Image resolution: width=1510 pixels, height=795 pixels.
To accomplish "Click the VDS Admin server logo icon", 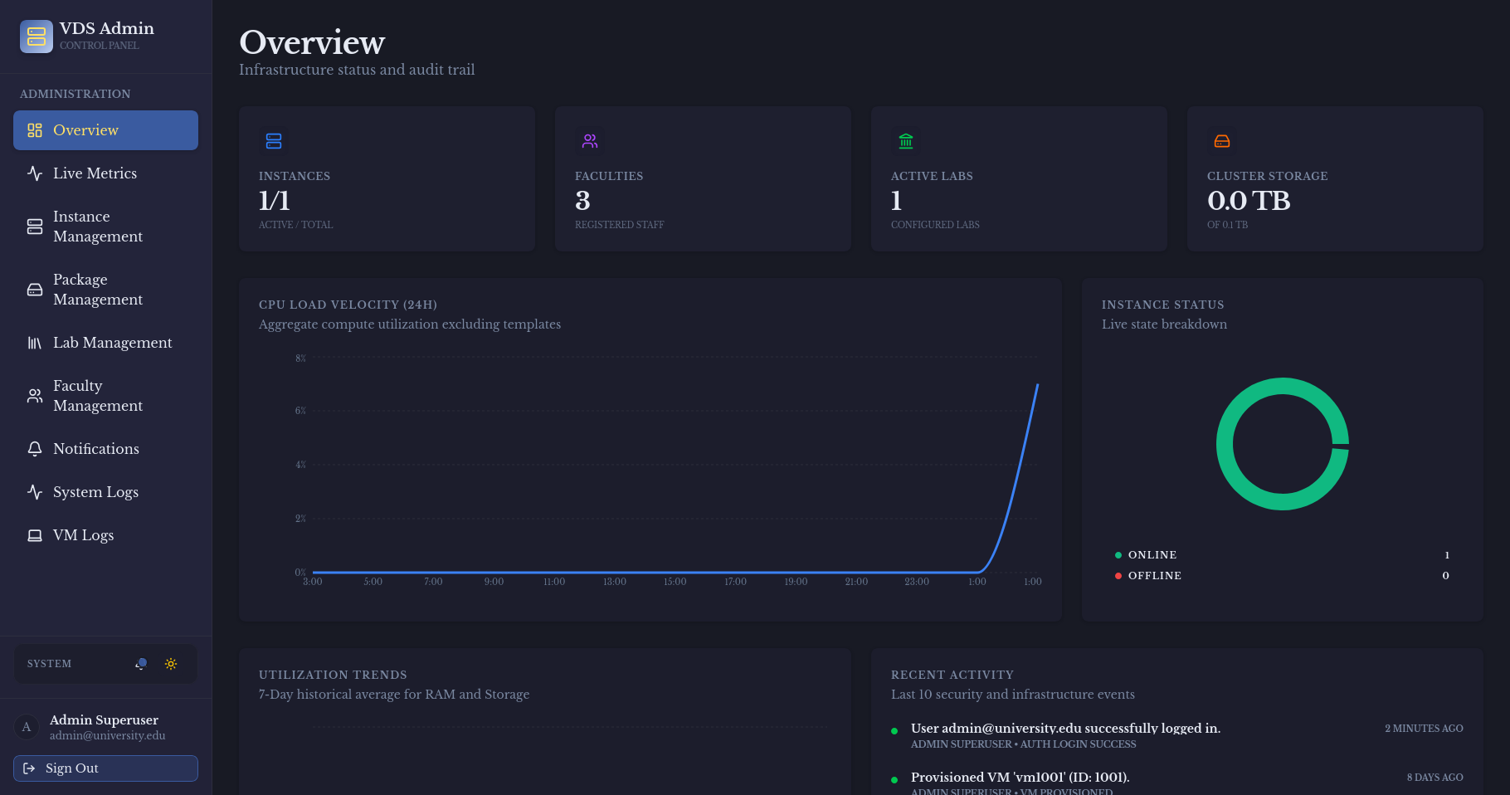I will pyautogui.click(x=37, y=37).
